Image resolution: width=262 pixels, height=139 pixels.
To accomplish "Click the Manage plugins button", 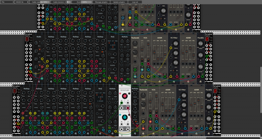I will point(101,2).
